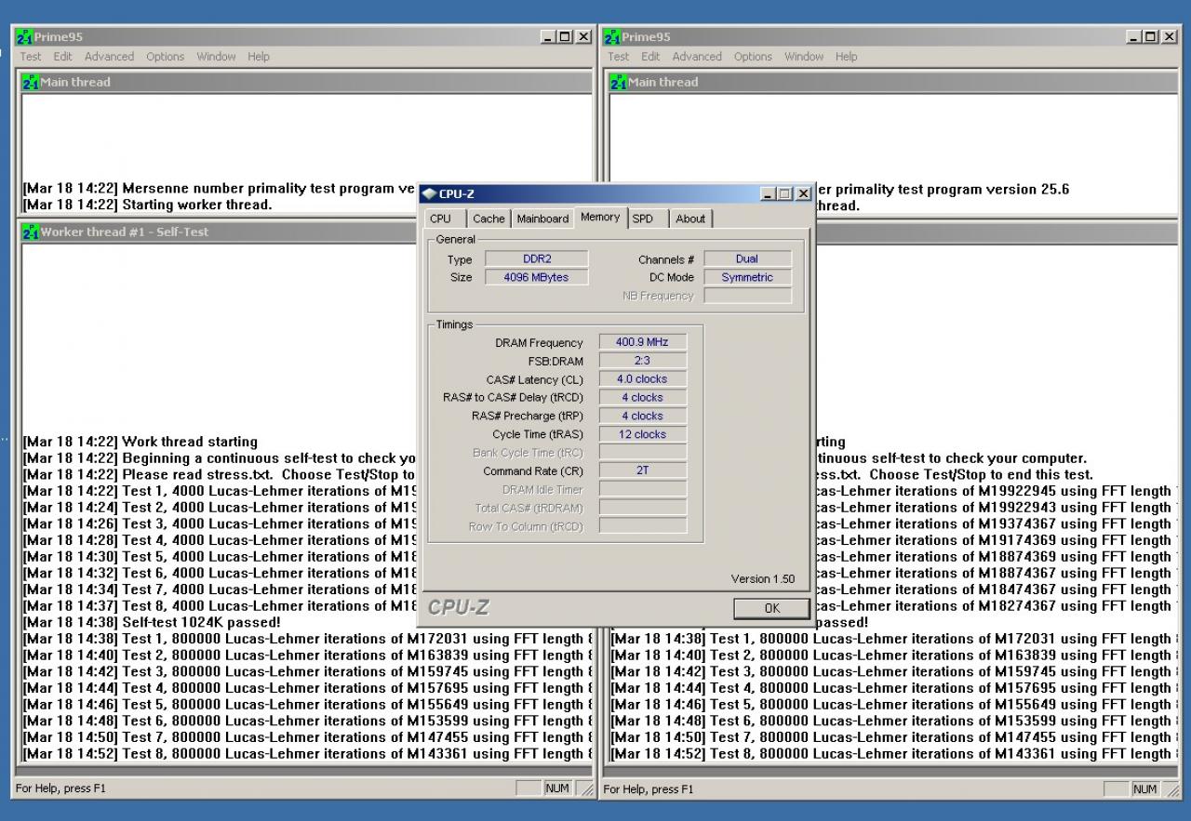This screenshot has height=821, width=1191.
Task: Click the Main thread title bar in right Prime95
Action: pyautogui.click(x=894, y=83)
